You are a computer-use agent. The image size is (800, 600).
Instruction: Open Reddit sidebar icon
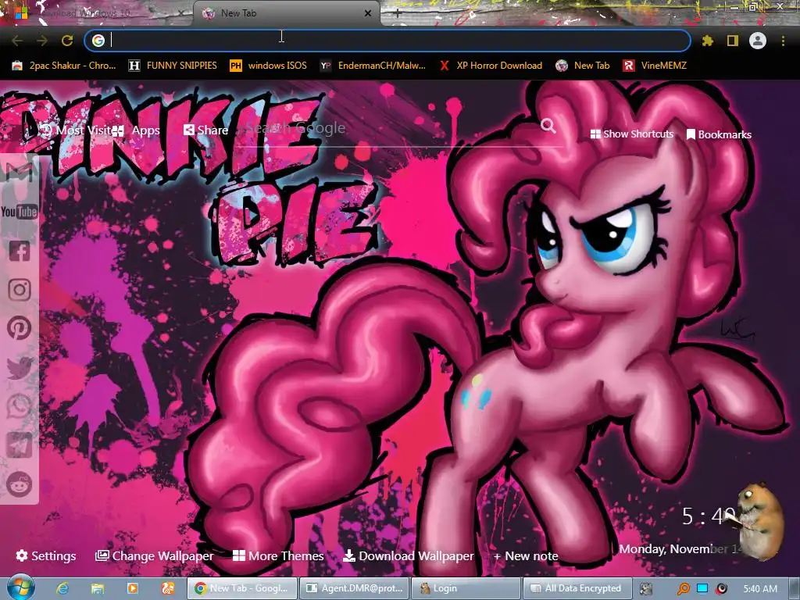pos(20,484)
